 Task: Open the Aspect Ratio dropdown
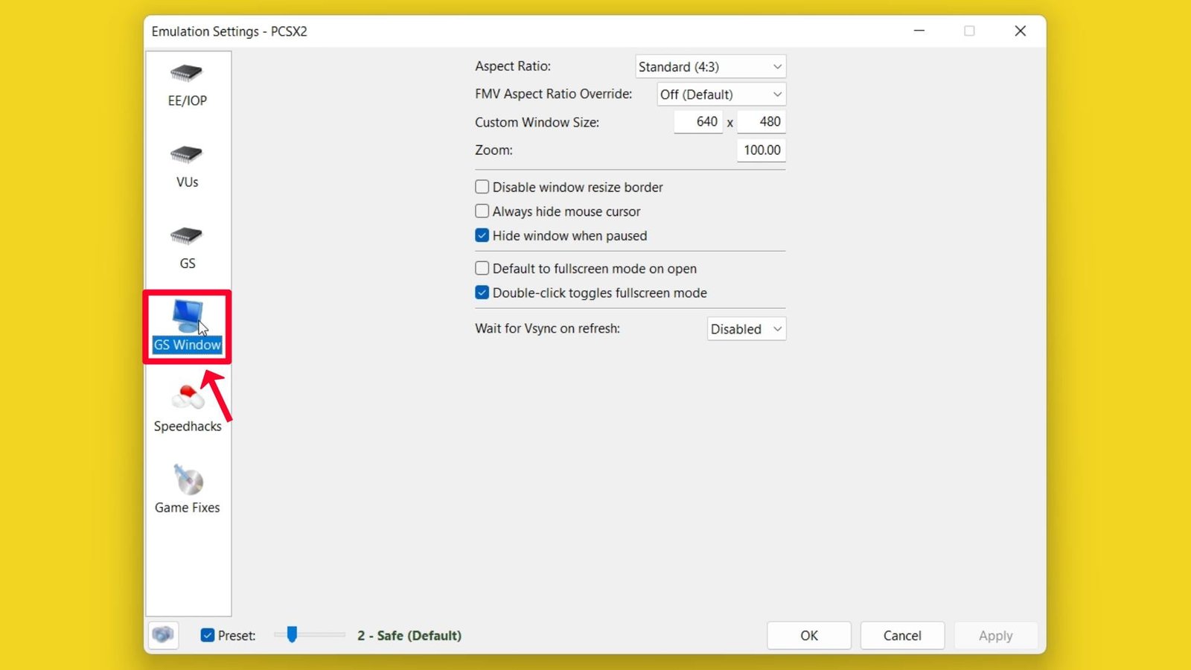(710, 66)
